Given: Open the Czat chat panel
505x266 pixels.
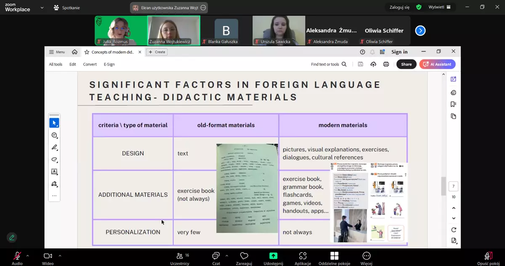Looking at the screenshot, I should click(x=216, y=256).
